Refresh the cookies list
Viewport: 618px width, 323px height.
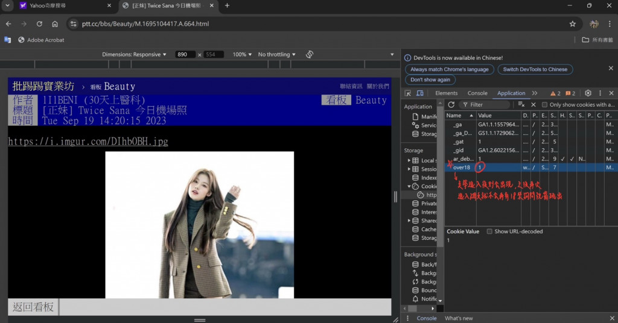[451, 104]
